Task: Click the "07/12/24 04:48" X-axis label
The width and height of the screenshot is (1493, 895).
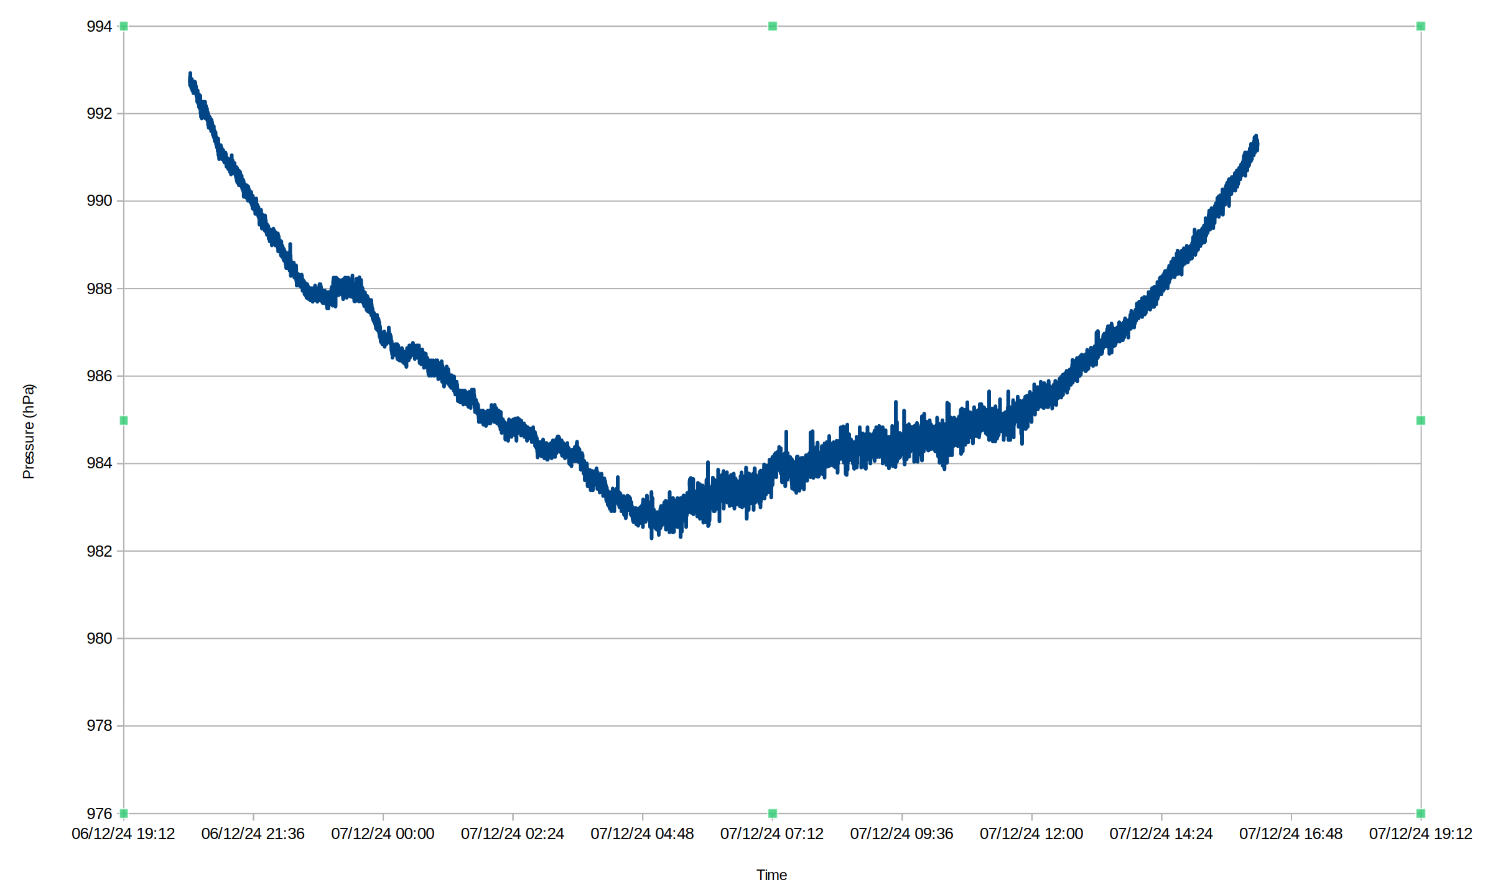Action: (642, 834)
